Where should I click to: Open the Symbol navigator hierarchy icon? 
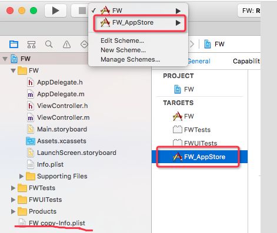click(x=31, y=45)
